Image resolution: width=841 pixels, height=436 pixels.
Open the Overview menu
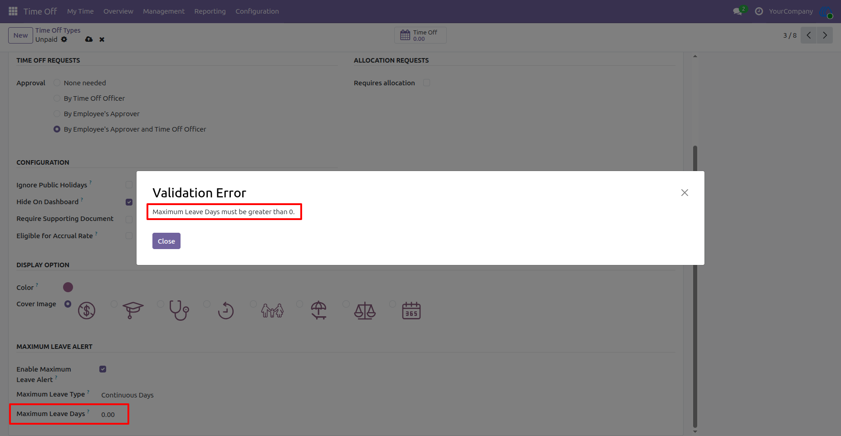click(x=118, y=11)
